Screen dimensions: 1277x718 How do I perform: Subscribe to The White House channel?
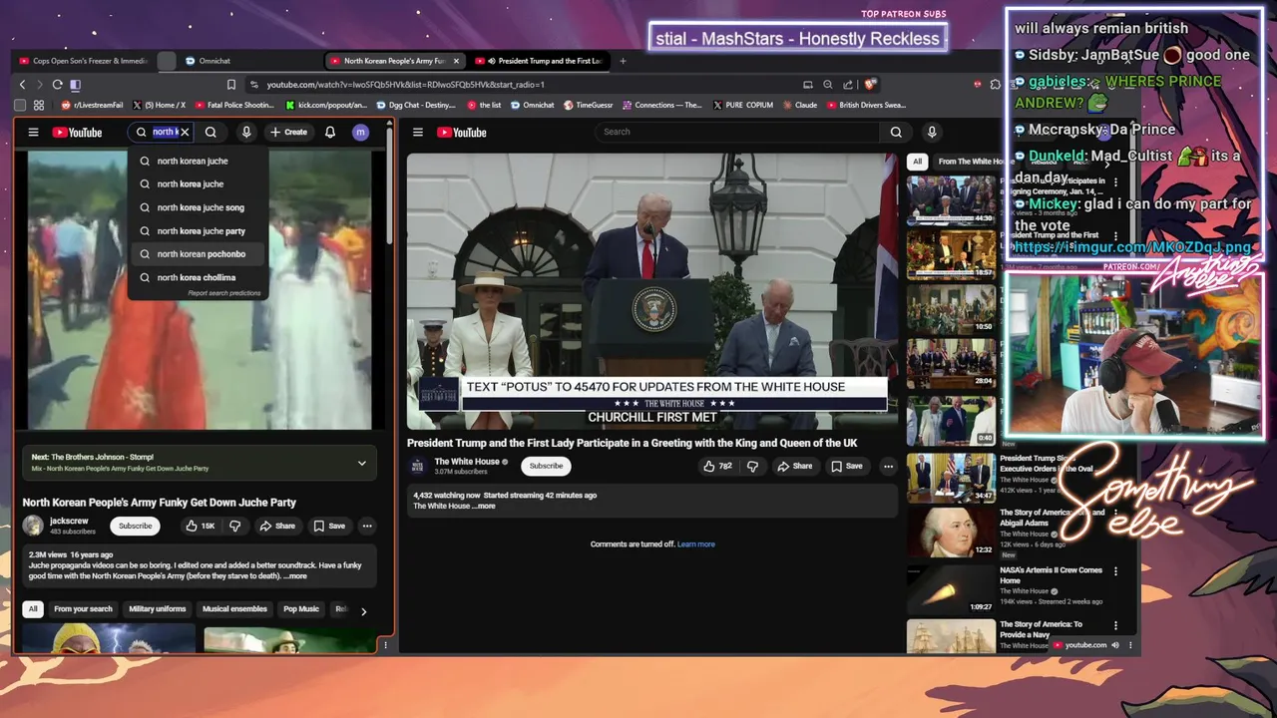546,466
